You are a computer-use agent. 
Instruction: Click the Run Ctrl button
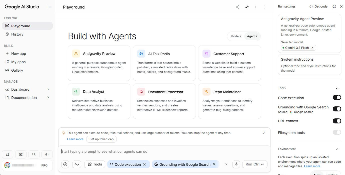point(255,164)
